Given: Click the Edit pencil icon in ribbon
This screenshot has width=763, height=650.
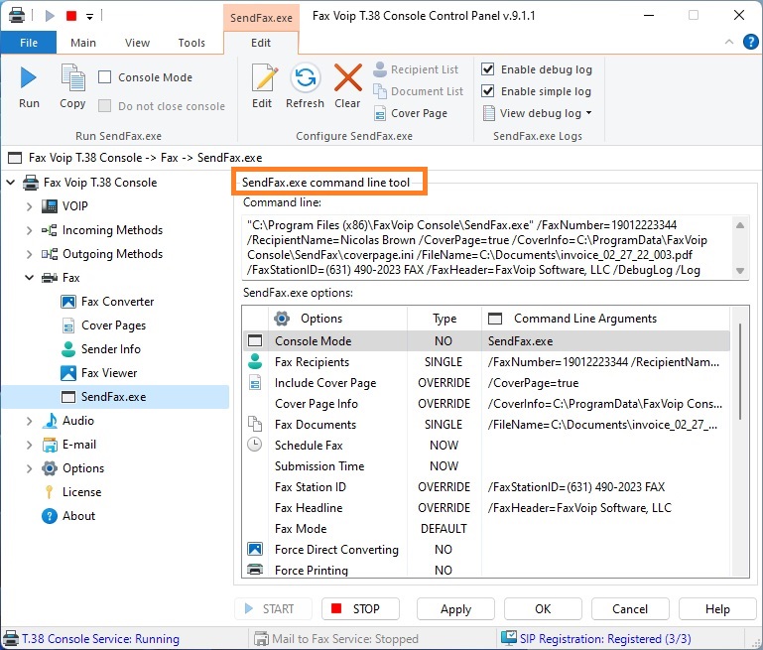Looking at the screenshot, I should tap(264, 77).
